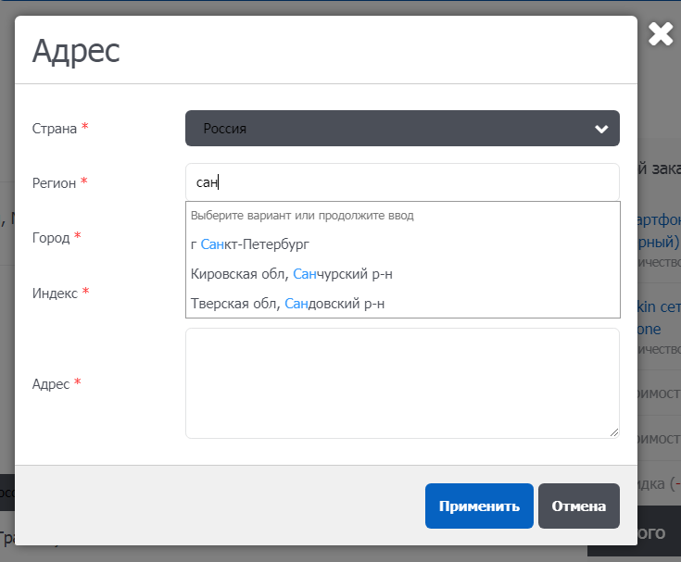Screen dimensions: 681x562
Task: Expand the country list using the chevron arrow
Action: (601, 129)
